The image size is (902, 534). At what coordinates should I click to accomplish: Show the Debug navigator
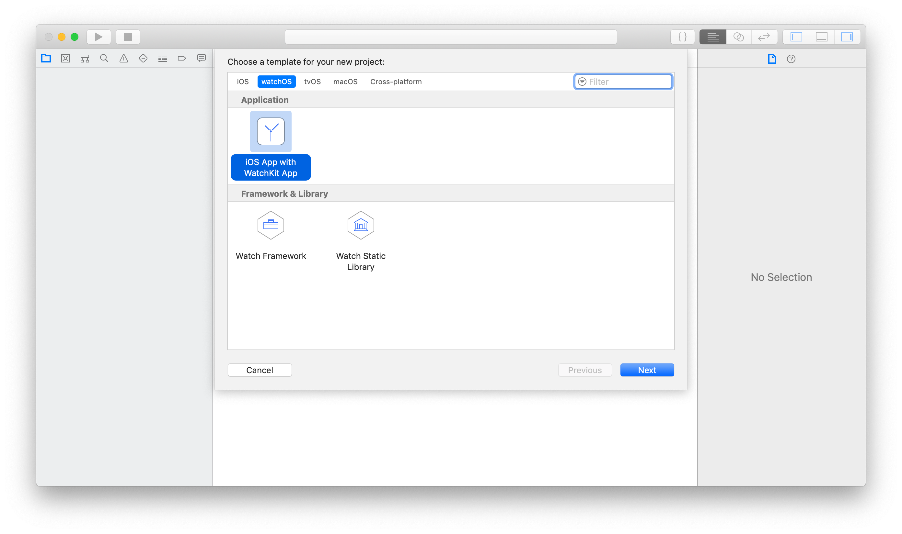pos(162,58)
